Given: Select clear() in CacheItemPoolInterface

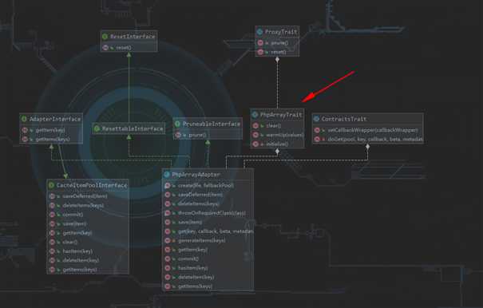Looking at the screenshot, I should pyautogui.click(x=70, y=242).
